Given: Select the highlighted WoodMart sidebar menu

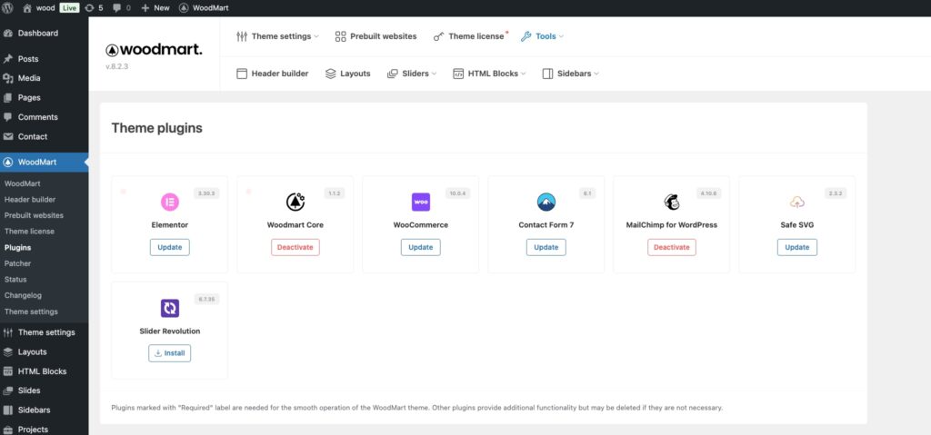Looking at the screenshot, I should point(44,162).
